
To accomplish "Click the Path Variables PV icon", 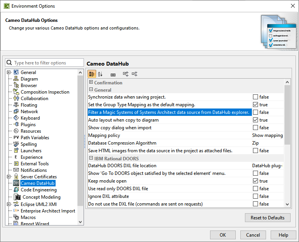I will click(16, 137).
